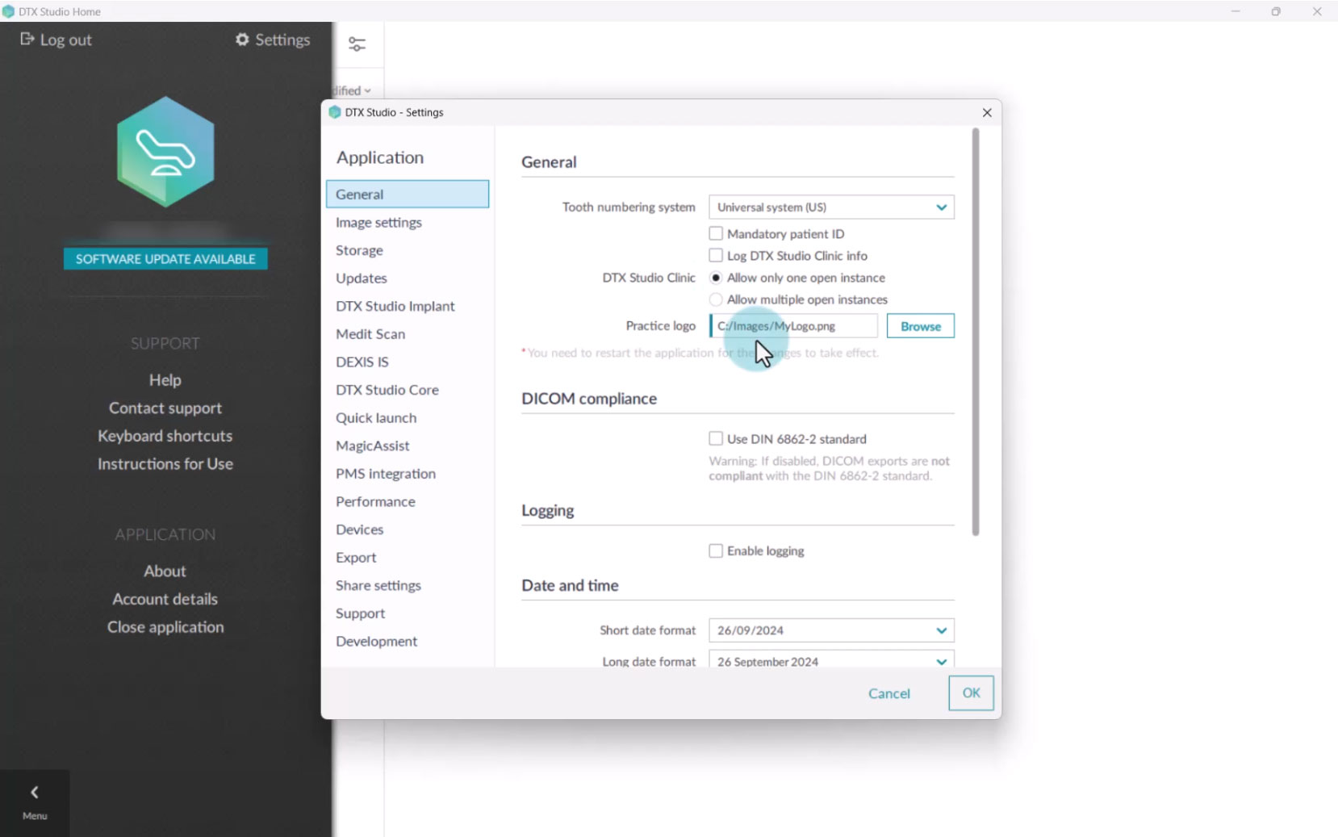Viewport: 1338px width, 837px height.
Task: Enable Use DIN 6862-2 standard
Action: 716,438
